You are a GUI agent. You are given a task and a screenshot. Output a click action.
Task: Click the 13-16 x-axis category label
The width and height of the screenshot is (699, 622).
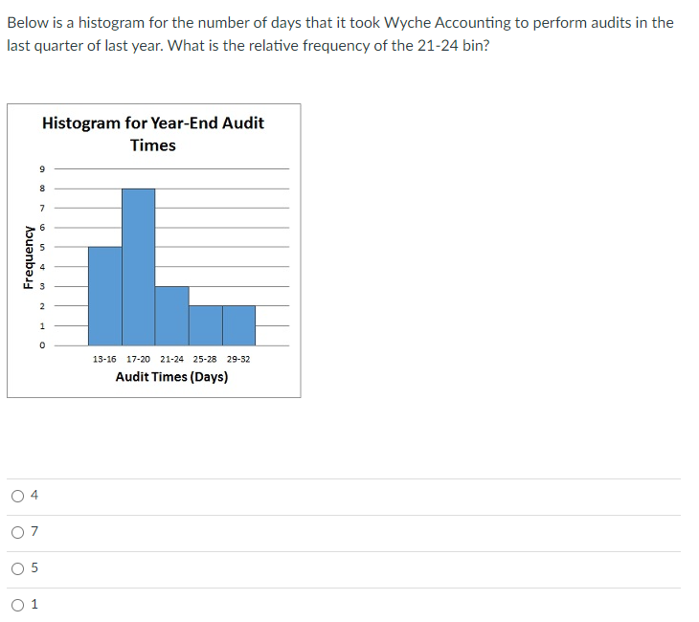click(104, 359)
